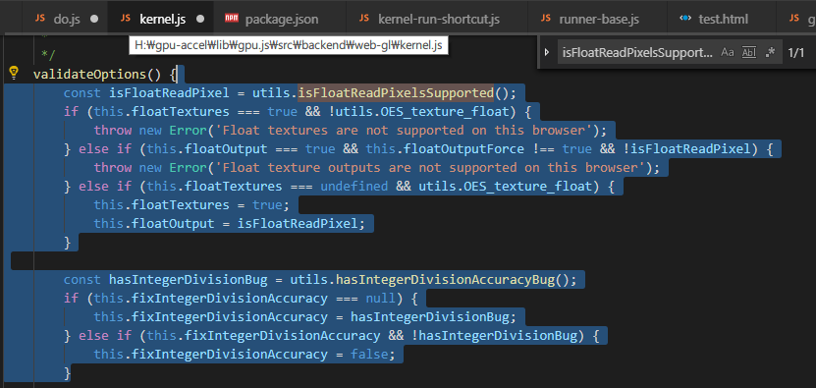Click the 'undefined' keyword in the code
This screenshot has height=388, width=816.
point(354,187)
